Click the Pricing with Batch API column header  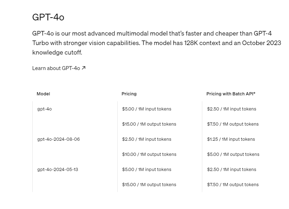(231, 94)
